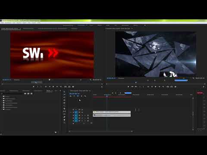
Task: Select the Pen tool
Action: [x=64, y=117]
